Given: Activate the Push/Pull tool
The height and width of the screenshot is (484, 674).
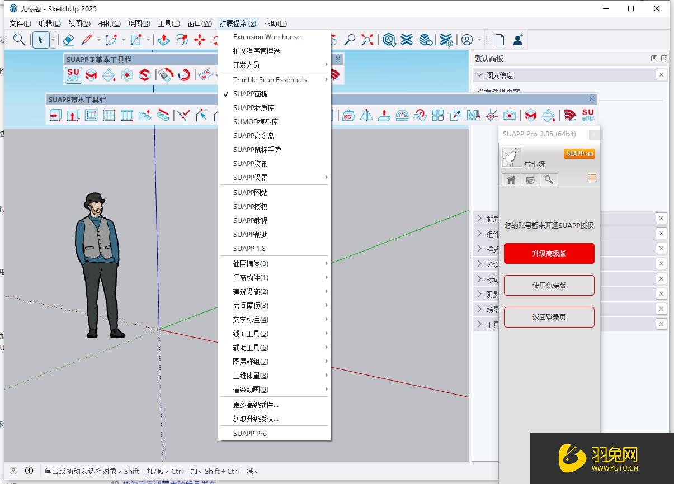Looking at the screenshot, I should pyautogui.click(x=164, y=40).
